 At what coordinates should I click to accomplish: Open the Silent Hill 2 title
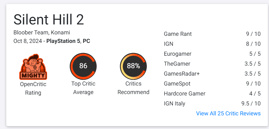(49, 20)
